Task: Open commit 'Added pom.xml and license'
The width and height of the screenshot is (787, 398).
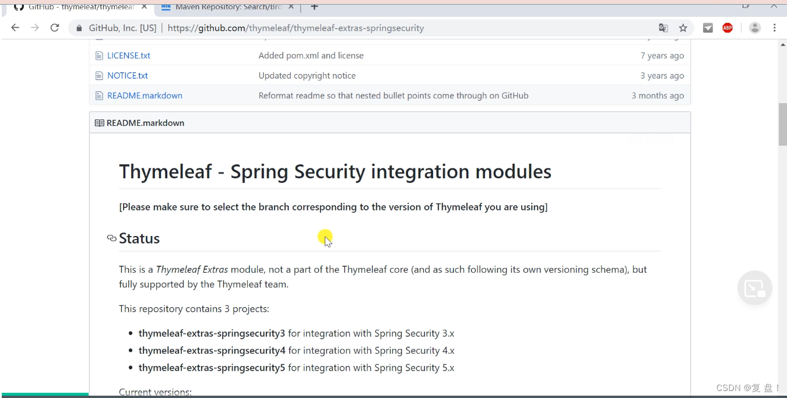Action: (x=311, y=55)
